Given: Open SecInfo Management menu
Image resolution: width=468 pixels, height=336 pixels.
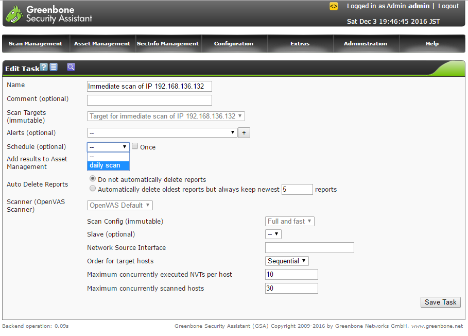Looking at the screenshot, I should (x=168, y=44).
